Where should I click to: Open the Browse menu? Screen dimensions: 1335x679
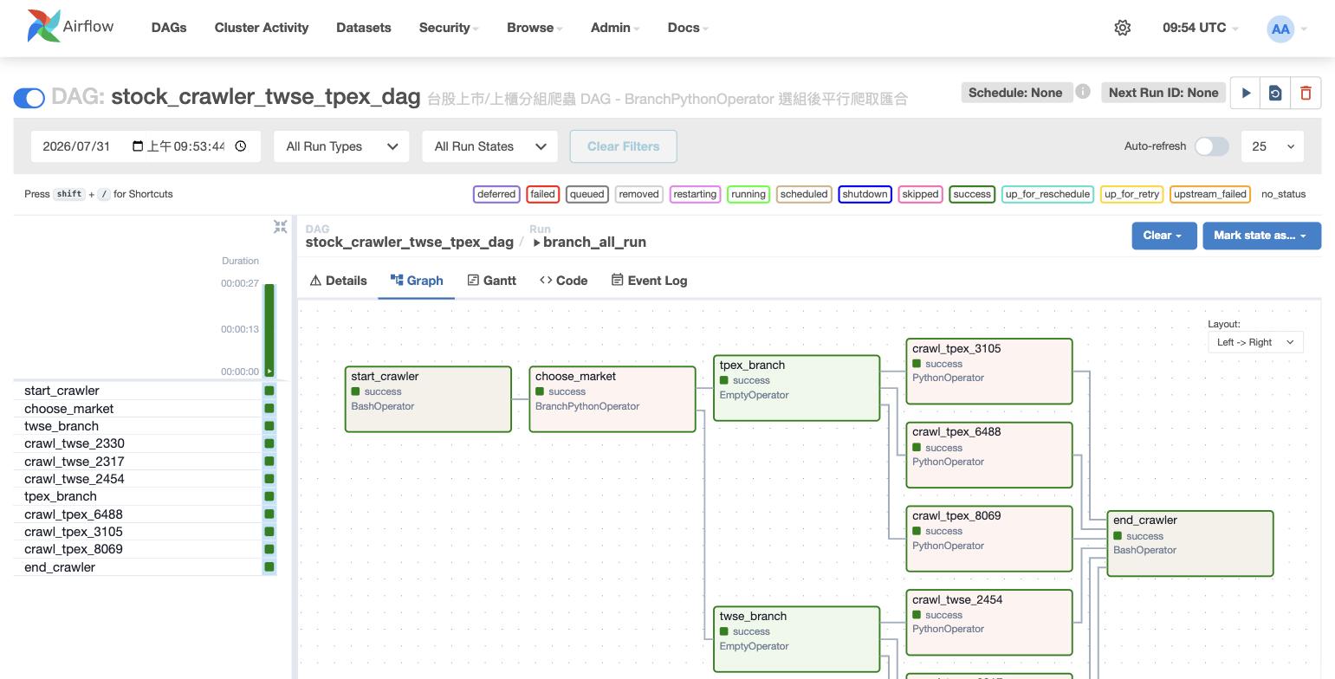[x=535, y=28]
